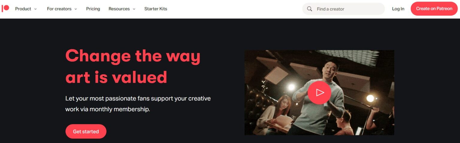Screen dimensions: 460x143
Task: Open the Starter Kits link
Action: click(x=156, y=9)
